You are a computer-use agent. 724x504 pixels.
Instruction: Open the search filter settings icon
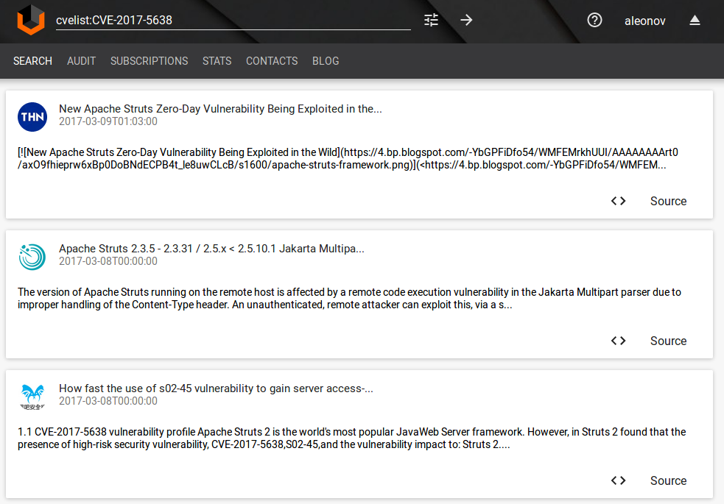432,20
